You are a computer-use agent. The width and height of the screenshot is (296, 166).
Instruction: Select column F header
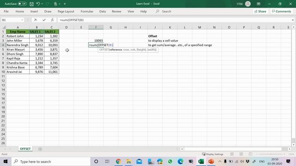pos(96,27)
